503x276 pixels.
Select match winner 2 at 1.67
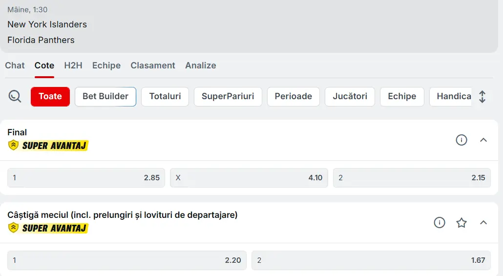[371, 260]
